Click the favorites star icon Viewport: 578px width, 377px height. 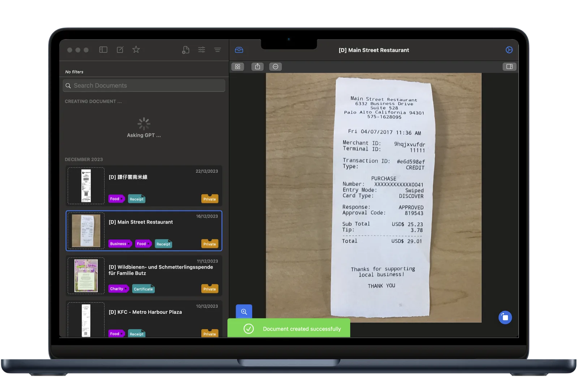pyautogui.click(x=136, y=50)
